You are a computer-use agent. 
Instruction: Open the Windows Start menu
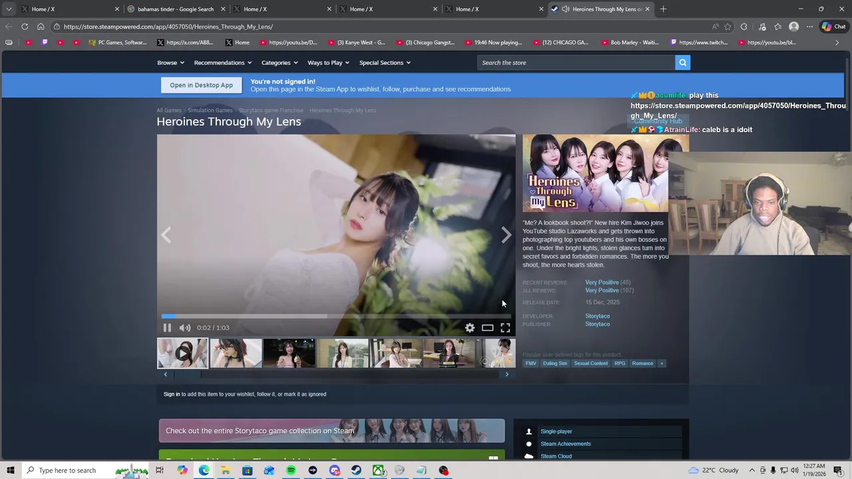(11, 470)
